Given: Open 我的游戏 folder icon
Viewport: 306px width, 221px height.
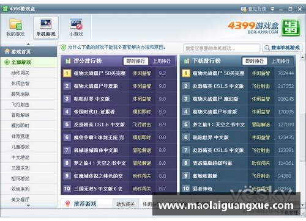Looking at the screenshot, I should 15,24.
